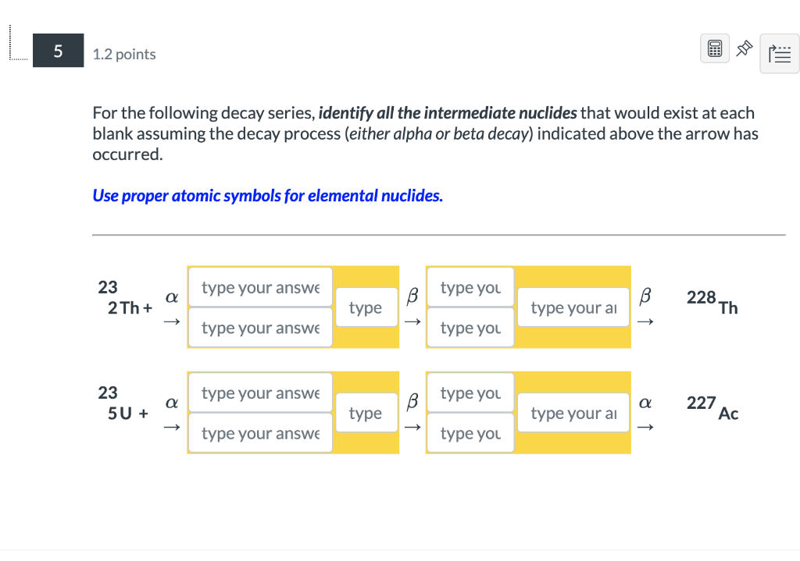This screenshot has height=561, width=800.
Task: Click the 227 Ac product nuclide label
Action: pos(712,407)
